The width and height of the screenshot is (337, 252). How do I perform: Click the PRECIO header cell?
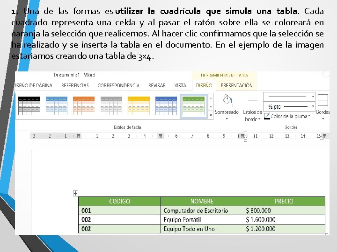[x=284, y=201]
